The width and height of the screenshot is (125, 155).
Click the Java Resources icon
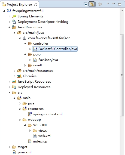pos(14,27)
